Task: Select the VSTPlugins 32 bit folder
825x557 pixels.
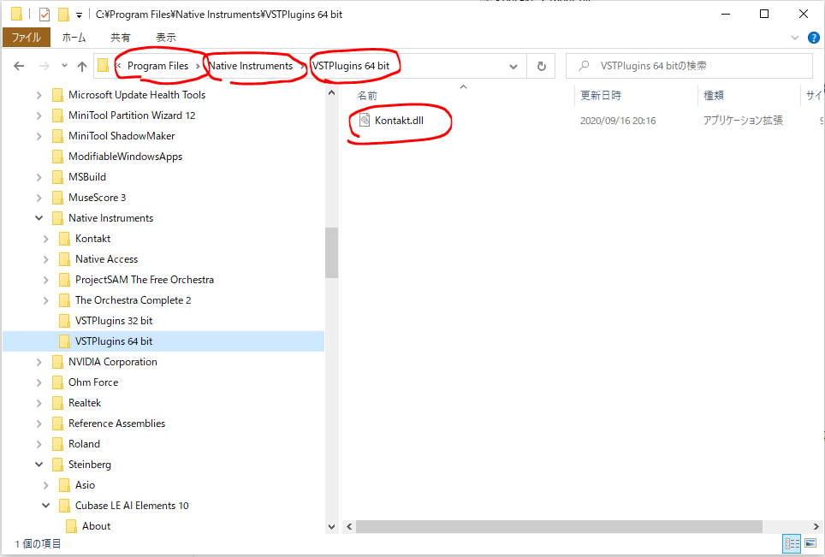Action: (x=114, y=321)
